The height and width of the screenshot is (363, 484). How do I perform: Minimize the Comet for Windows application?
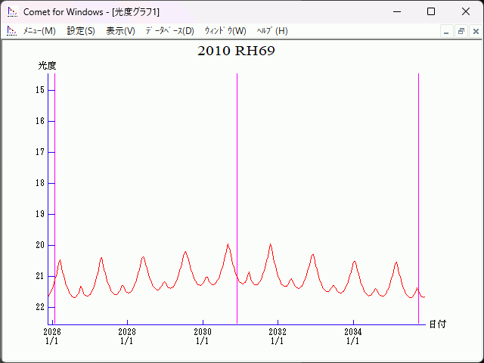(396, 12)
